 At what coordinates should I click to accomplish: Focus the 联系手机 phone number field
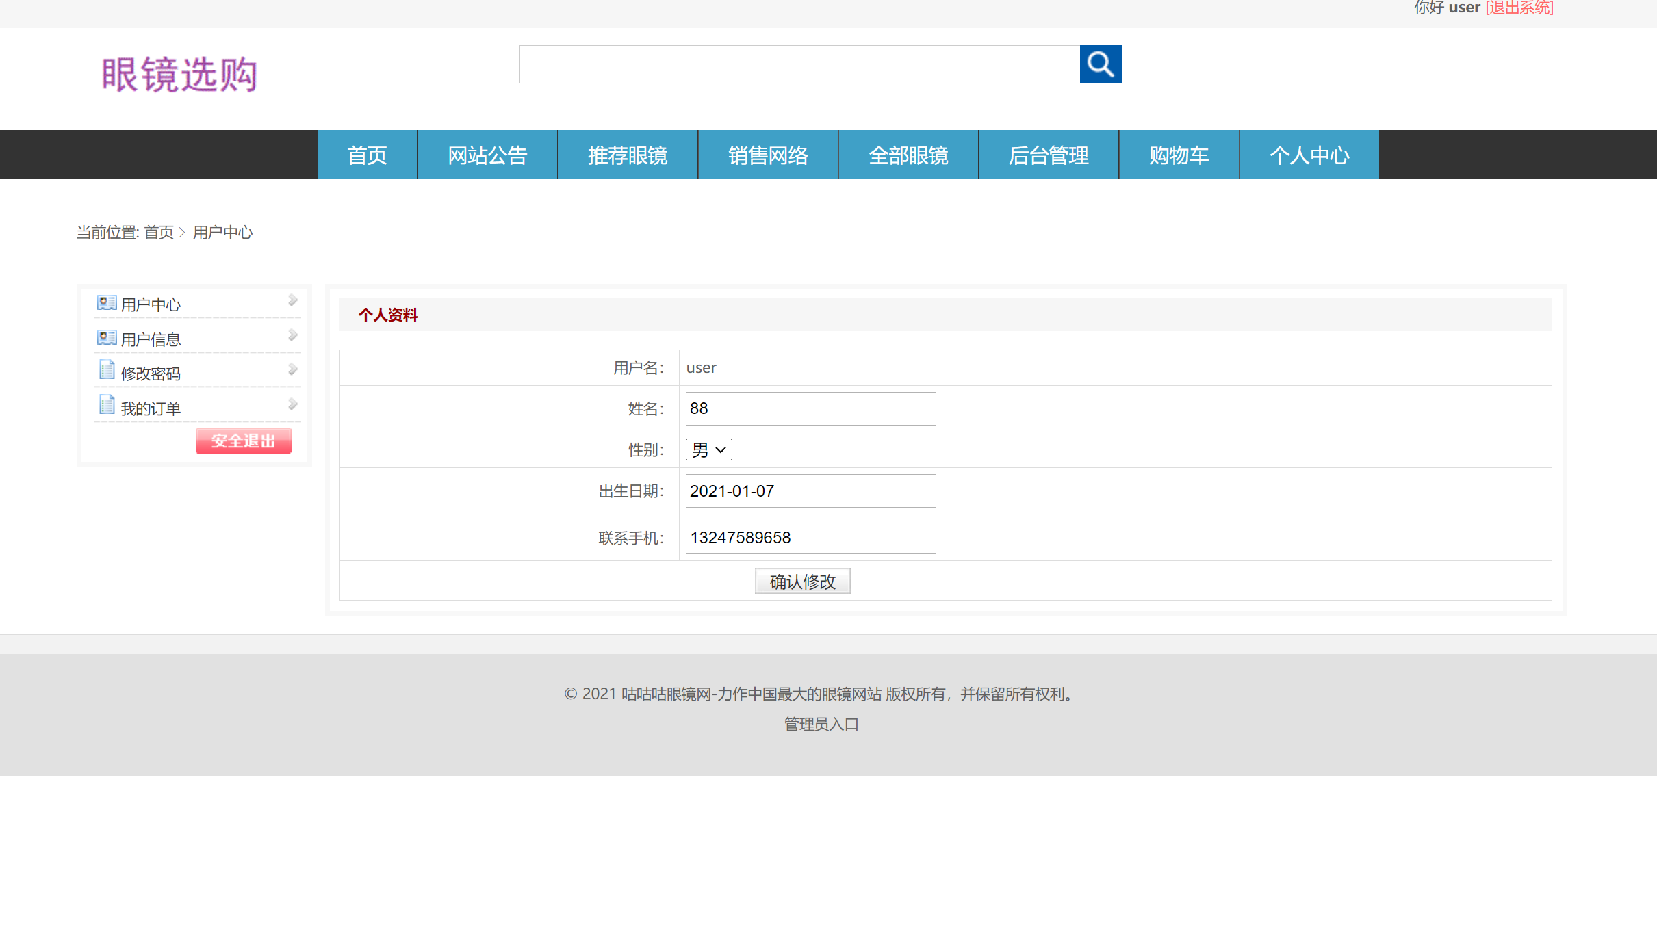810,538
